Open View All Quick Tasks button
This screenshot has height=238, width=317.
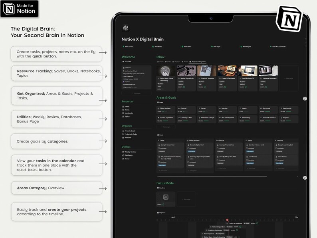[x=278, y=46]
